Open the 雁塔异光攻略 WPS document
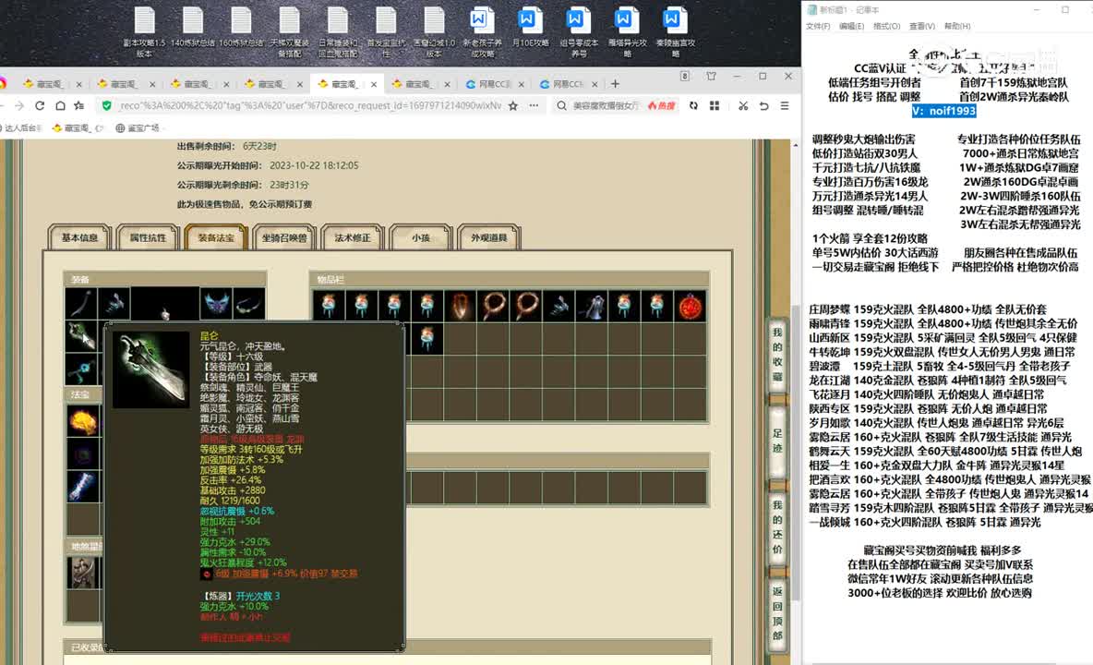The height and width of the screenshot is (665, 1093). [x=627, y=32]
